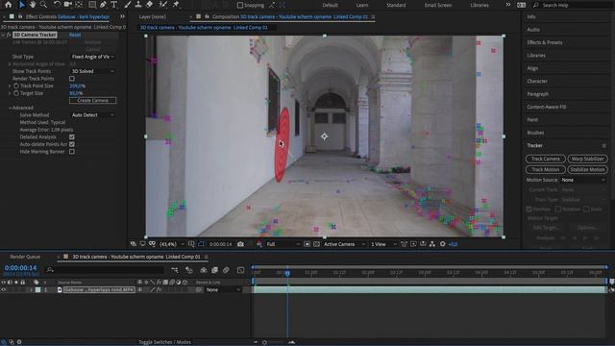Click the Track Motion button
The image size is (615, 346).
(x=546, y=169)
